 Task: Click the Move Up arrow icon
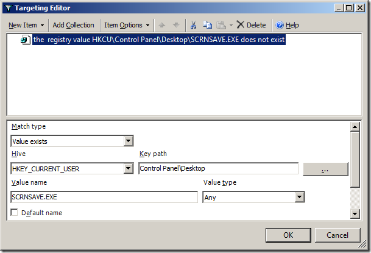161,25
